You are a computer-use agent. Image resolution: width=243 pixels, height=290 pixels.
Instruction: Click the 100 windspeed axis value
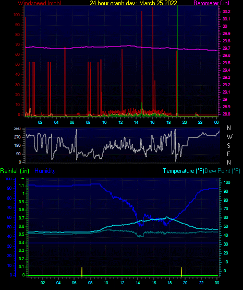click(17, 15)
